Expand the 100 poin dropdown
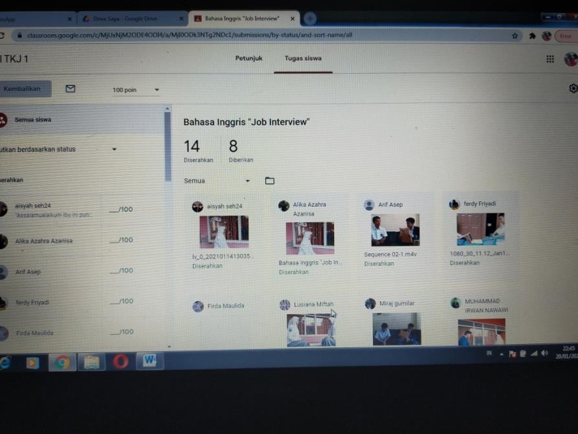This screenshot has width=578, height=434. pyautogui.click(x=156, y=90)
